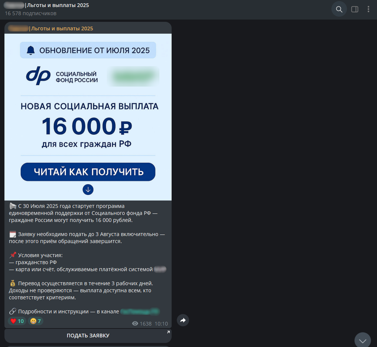Screen dimensions: 377x347
Task: Click the '— гражданство РФ' line
Action: click(33, 262)
